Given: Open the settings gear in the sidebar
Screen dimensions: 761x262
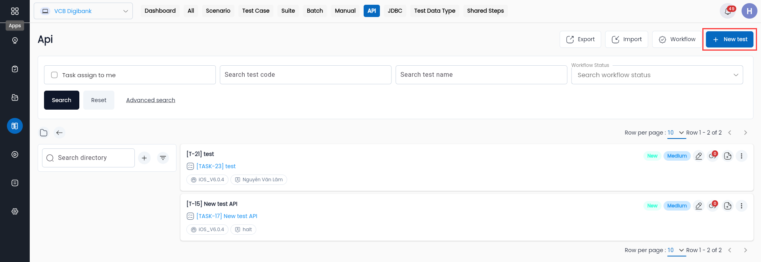Looking at the screenshot, I should tap(15, 211).
